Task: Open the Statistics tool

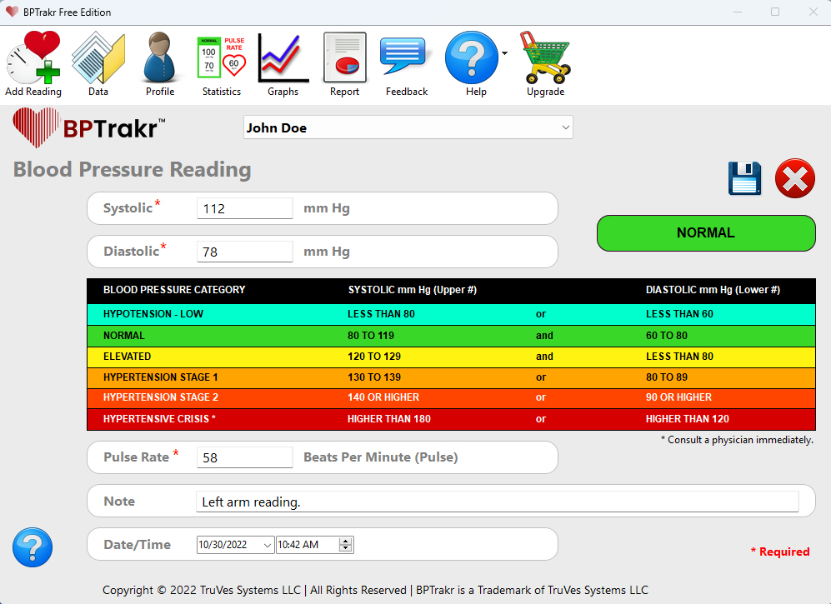Action: [221, 58]
